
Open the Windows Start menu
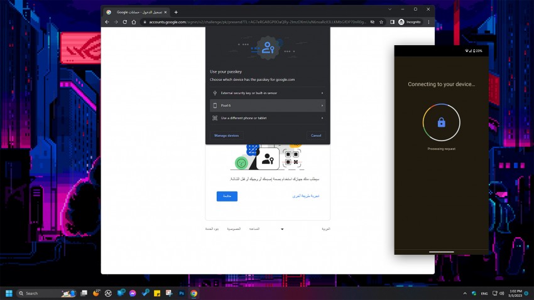[x=9, y=293]
